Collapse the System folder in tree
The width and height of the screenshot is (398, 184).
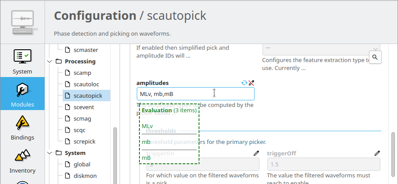click(49, 153)
